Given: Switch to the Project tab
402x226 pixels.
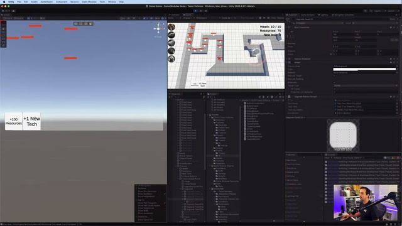Looking at the screenshot, I should point(212,94).
